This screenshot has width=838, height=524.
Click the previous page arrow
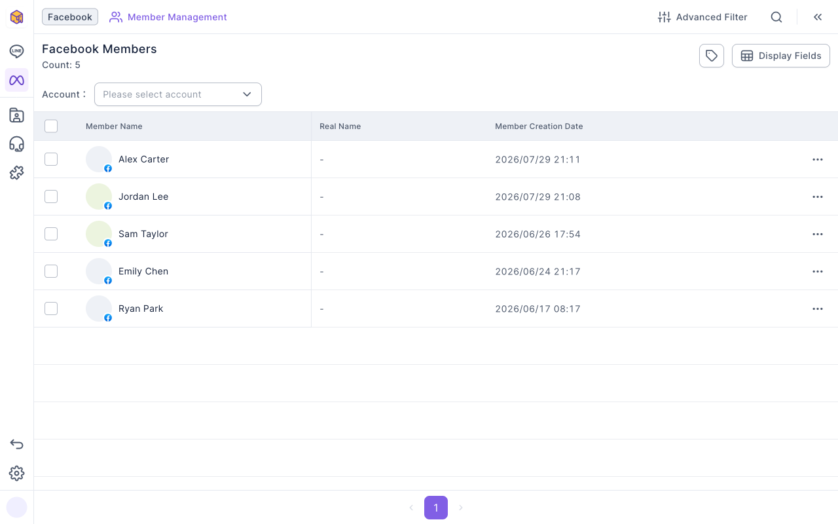(411, 508)
